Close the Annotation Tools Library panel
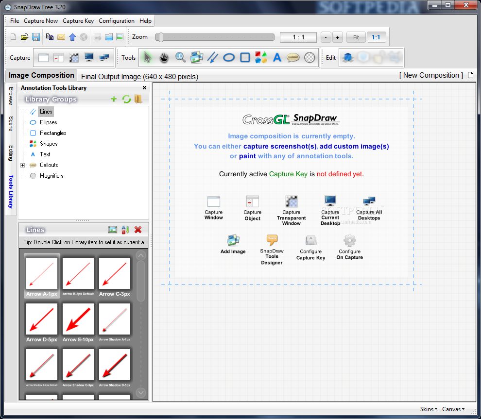Image resolution: width=481 pixels, height=419 pixels. pyautogui.click(x=144, y=88)
